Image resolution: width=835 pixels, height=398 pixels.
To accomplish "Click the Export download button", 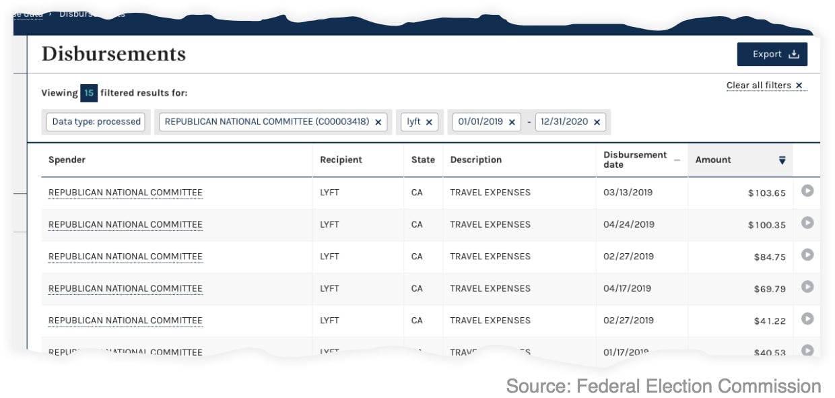I will (772, 55).
